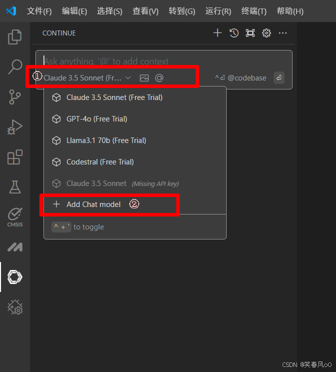The width and height of the screenshot is (336, 372).
Task: Click the @ add context icon
Action: coord(159,78)
